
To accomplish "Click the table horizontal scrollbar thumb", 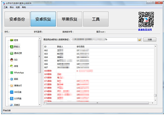I will pos(97,103).
